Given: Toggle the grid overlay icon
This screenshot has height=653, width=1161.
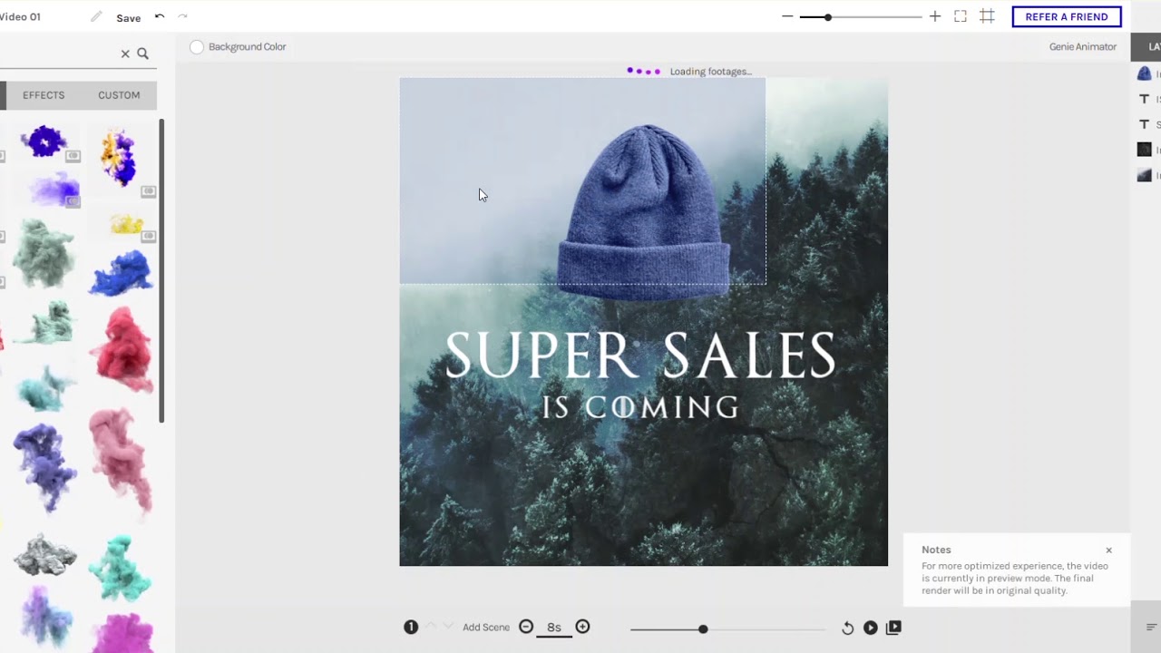Looking at the screenshot, I should pyautogui.click(x=987, y=16).
